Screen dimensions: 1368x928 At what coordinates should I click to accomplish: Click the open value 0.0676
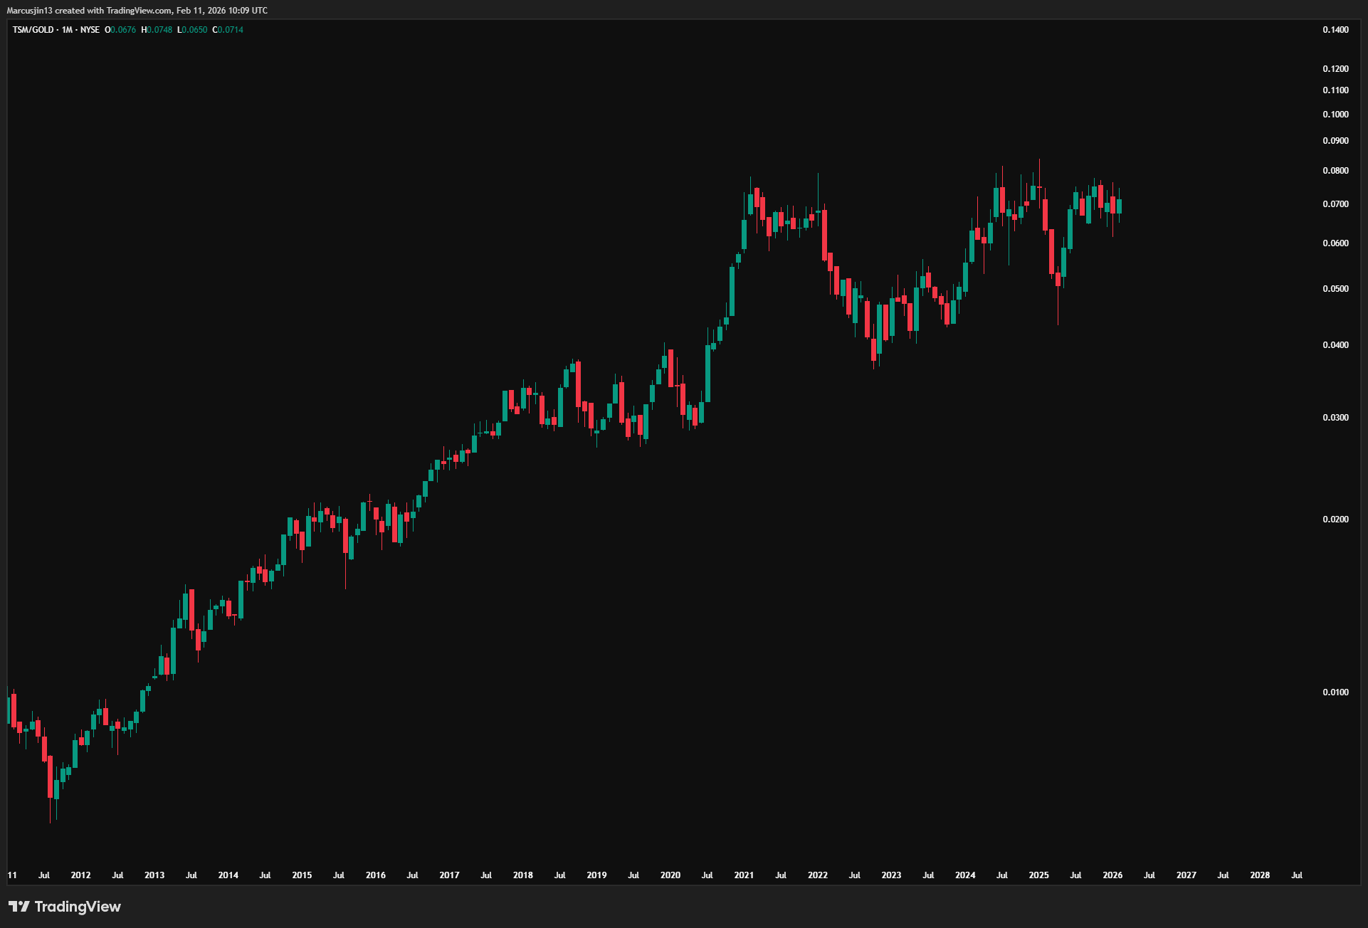tap(123, 30)
